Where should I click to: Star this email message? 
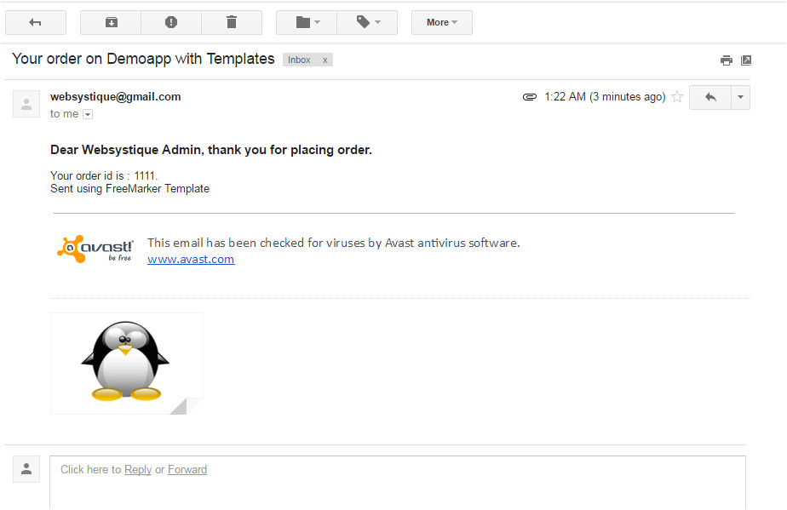point(677,97)
